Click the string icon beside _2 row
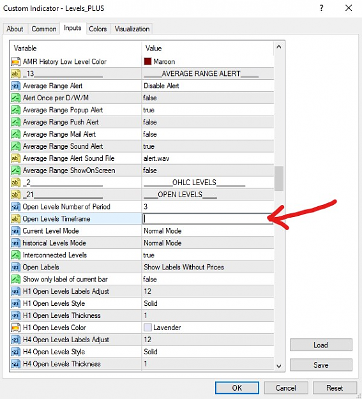Viewport: 362px width, 399px height. (15, 183)
